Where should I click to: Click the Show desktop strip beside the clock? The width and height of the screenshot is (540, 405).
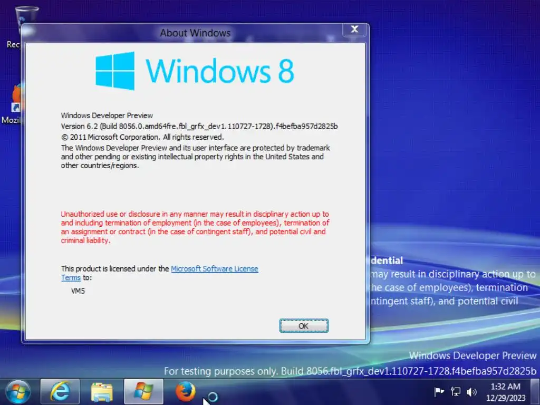tap(536, 392)
